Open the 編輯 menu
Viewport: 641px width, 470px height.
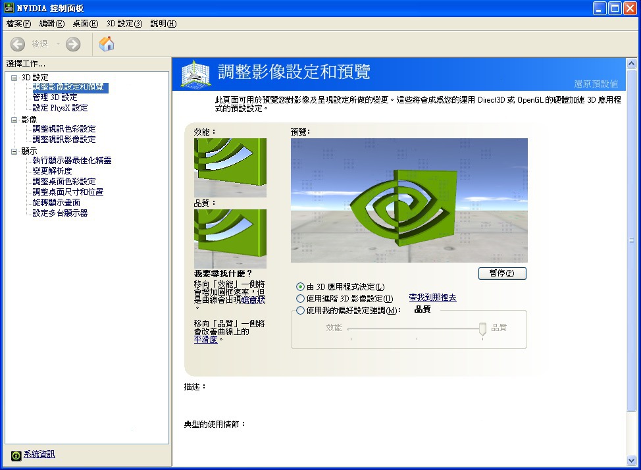pos(52,24)
